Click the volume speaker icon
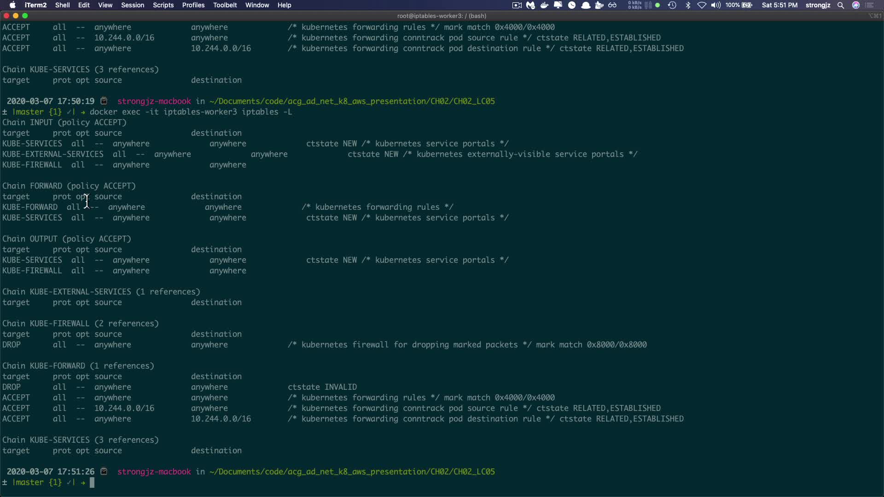 (715, 5)
